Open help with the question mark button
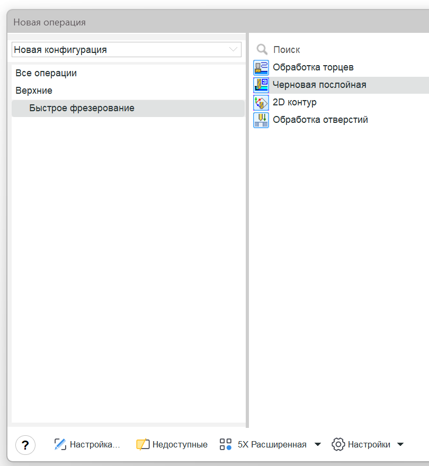Viewport: 429px width, 466px height. point(25,445)
